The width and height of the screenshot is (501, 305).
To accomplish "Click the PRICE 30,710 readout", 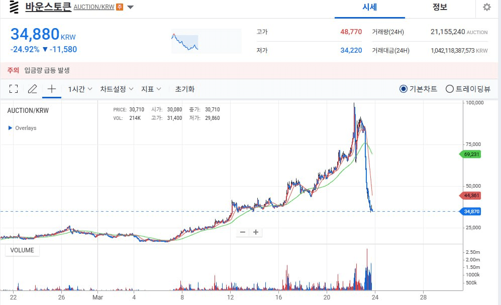I will (x=129, y=109).
